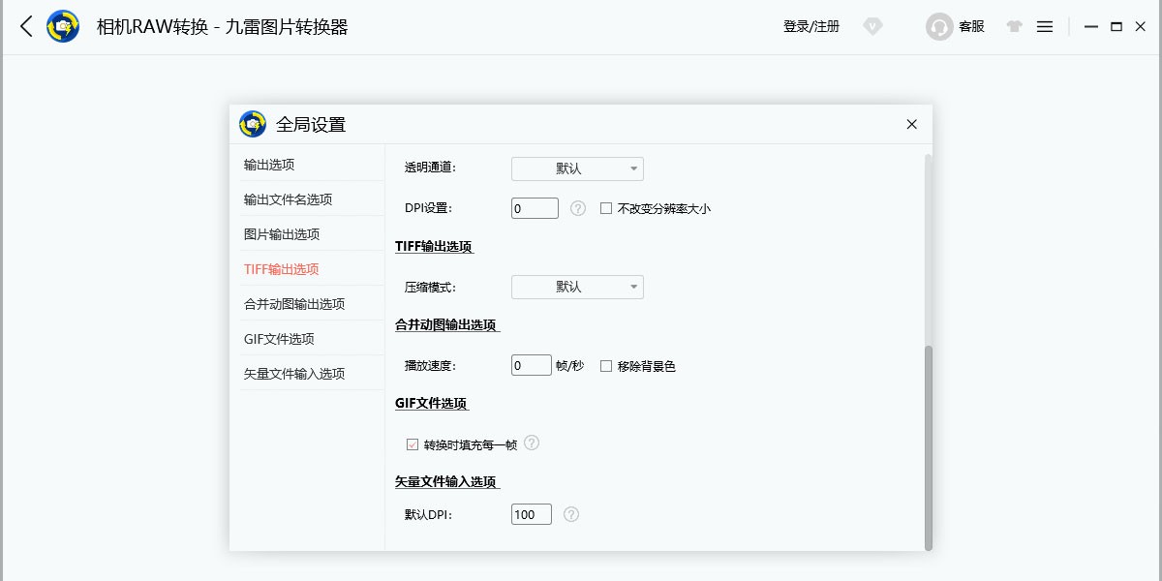Enable 不改变分辨率大小 checkbox
This screenshot has height=581, width=1162.
[x=606, y=208]
